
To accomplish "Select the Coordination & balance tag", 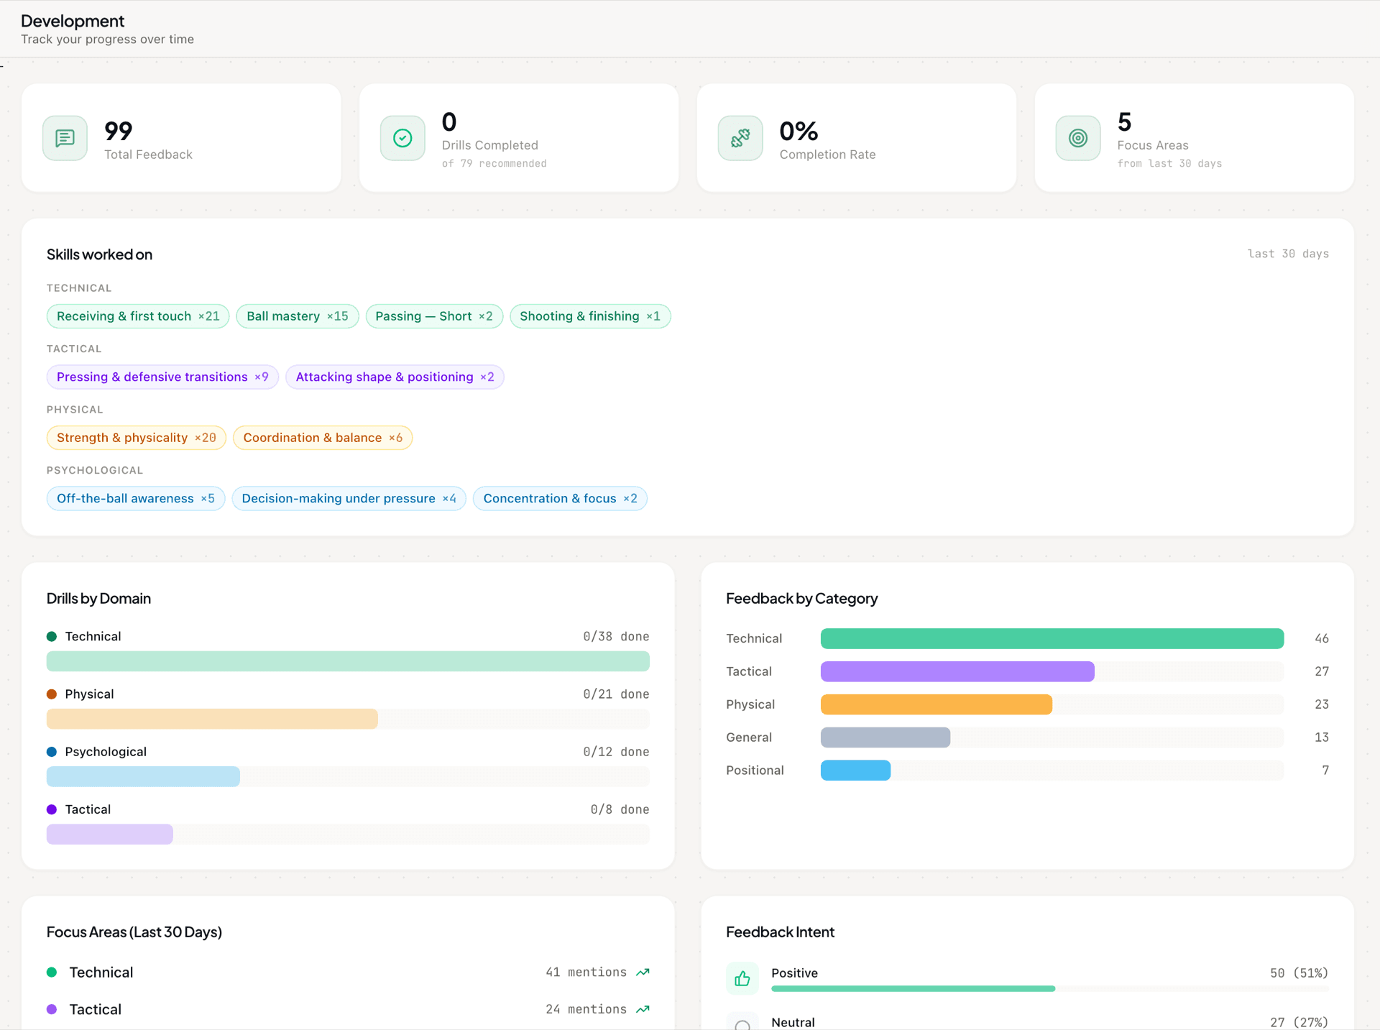I will click(323, 438).
